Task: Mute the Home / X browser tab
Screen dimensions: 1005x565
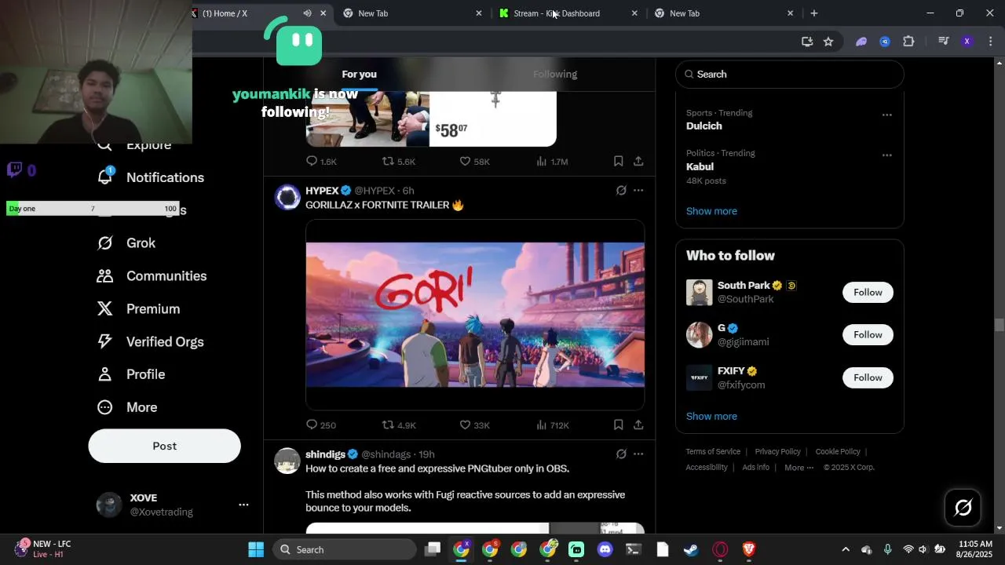Action: (307, 13)
